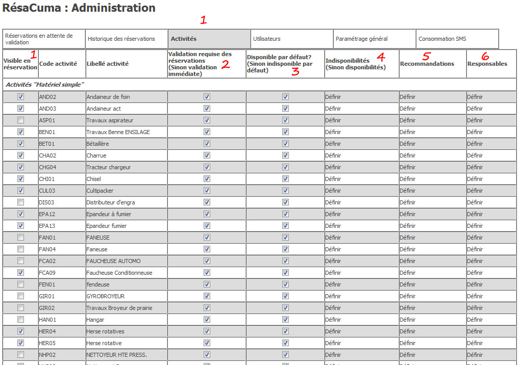Screen dimensions: 520x365
Task: Show the Consommation SMS tab
Action: 457,39
